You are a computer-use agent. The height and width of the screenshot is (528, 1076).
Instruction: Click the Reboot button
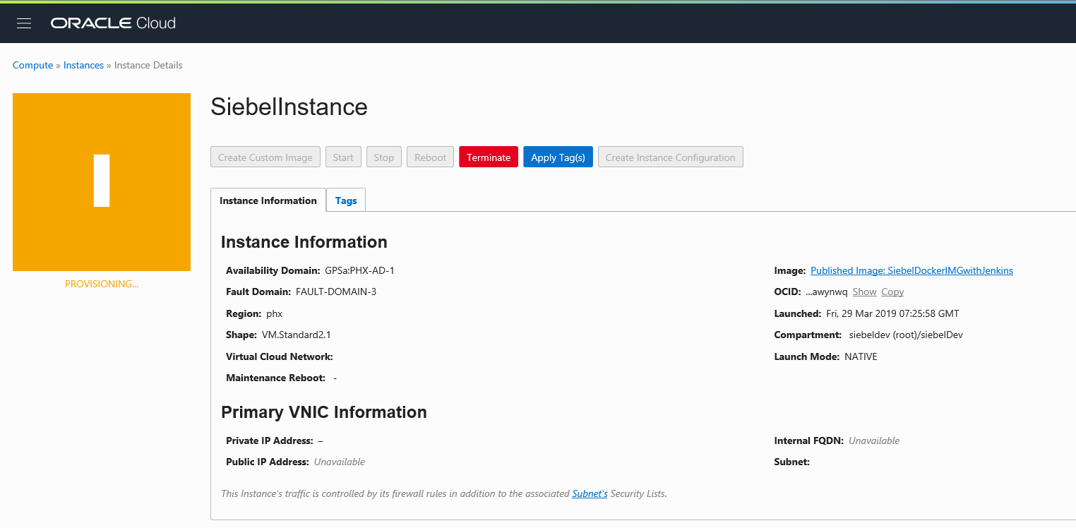[430, 156]
